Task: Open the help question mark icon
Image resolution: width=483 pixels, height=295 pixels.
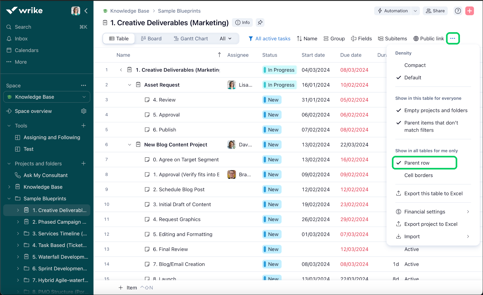Action: point(458,11)
